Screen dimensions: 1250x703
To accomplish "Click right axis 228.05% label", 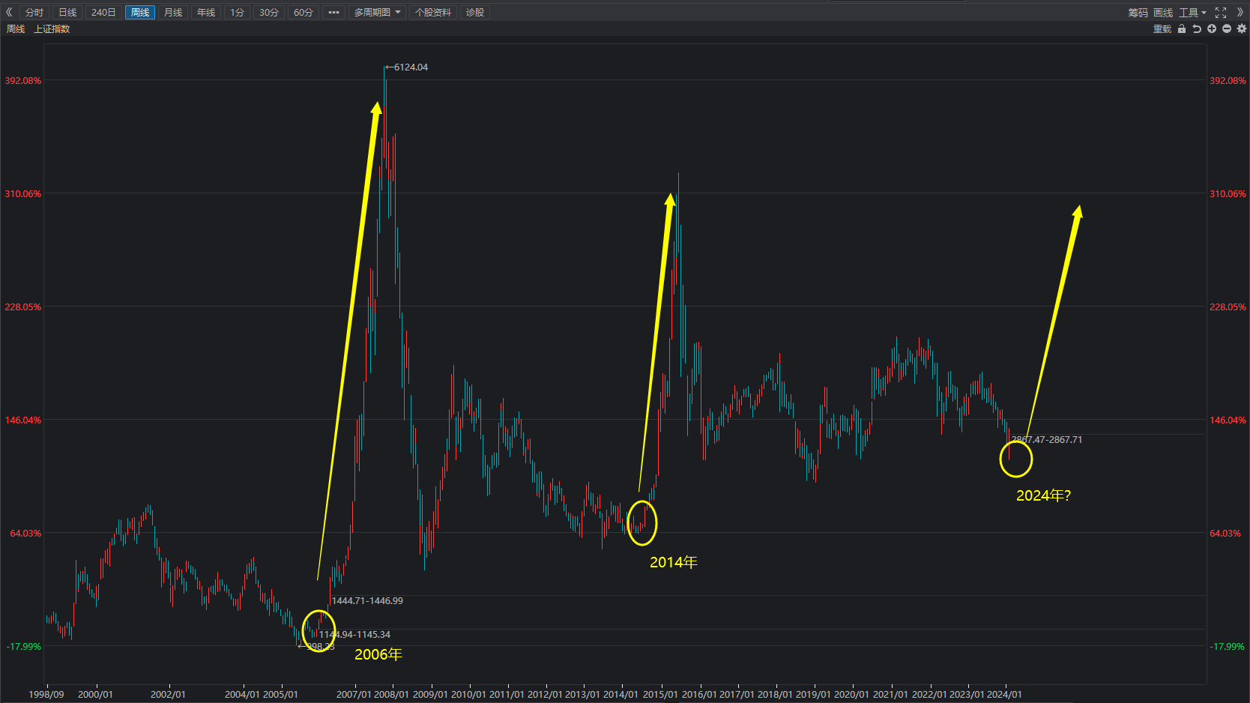I will [x=1228, y=307].
